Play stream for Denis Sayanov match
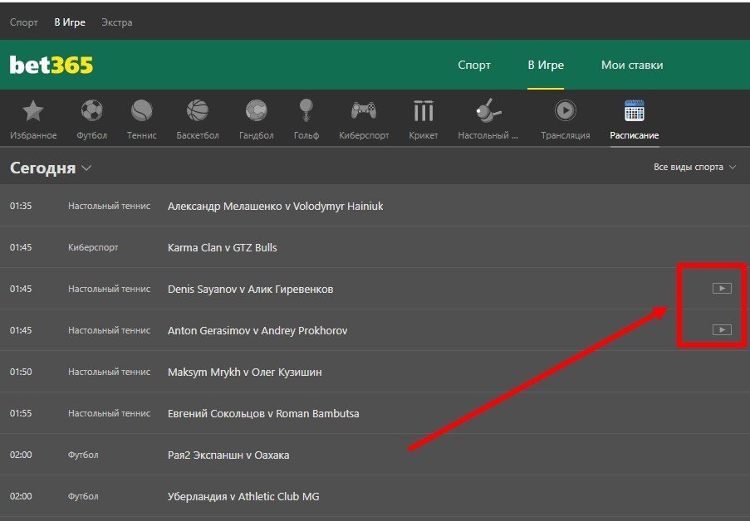750x521 pixels. pyautogui.click(x=722, y=289)
